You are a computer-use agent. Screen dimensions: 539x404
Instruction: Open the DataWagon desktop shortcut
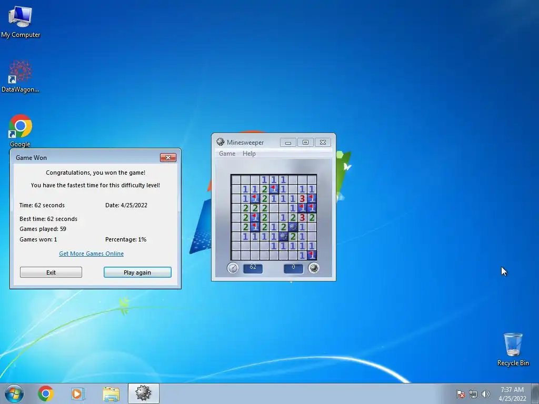(21, 76)
